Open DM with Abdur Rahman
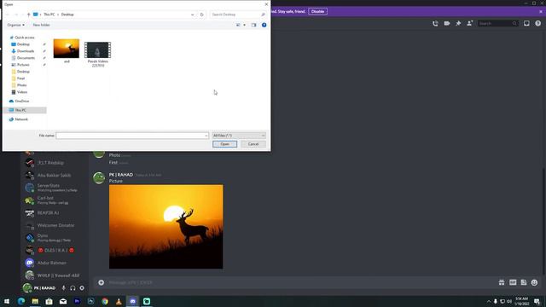546x307 pixels. (x=55, y=263)
